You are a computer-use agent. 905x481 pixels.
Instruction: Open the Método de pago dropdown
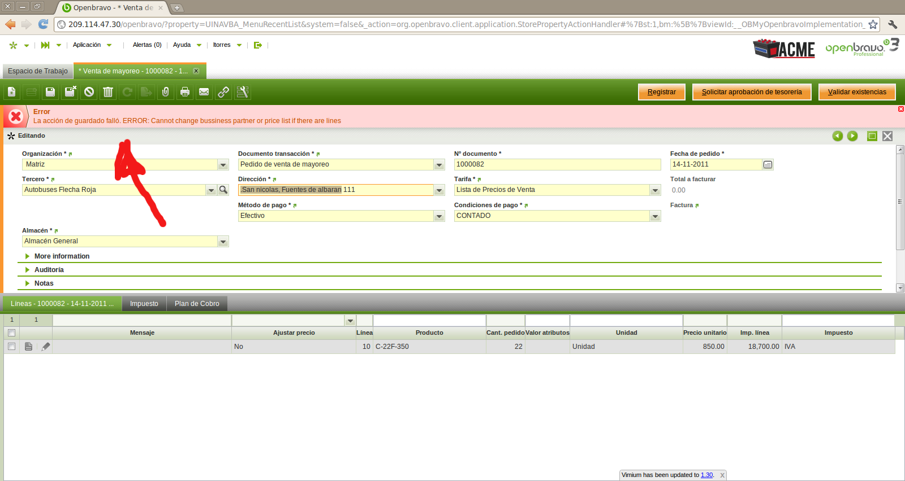click(439, 216)
